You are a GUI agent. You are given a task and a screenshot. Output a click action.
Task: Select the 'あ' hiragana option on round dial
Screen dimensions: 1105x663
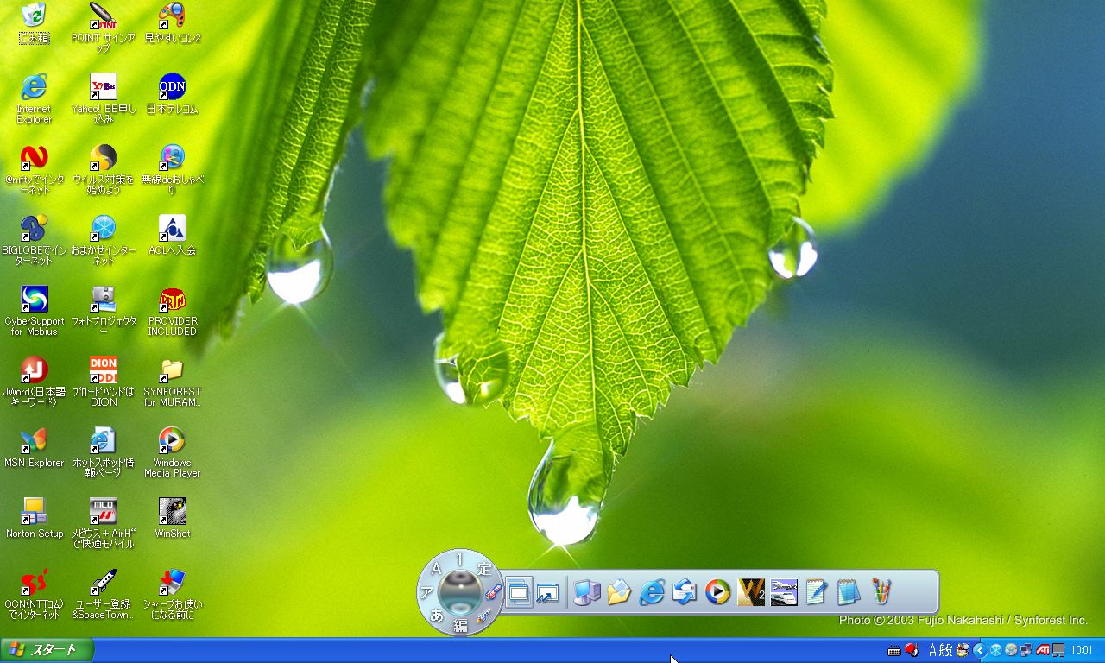[x=437, y=615]
